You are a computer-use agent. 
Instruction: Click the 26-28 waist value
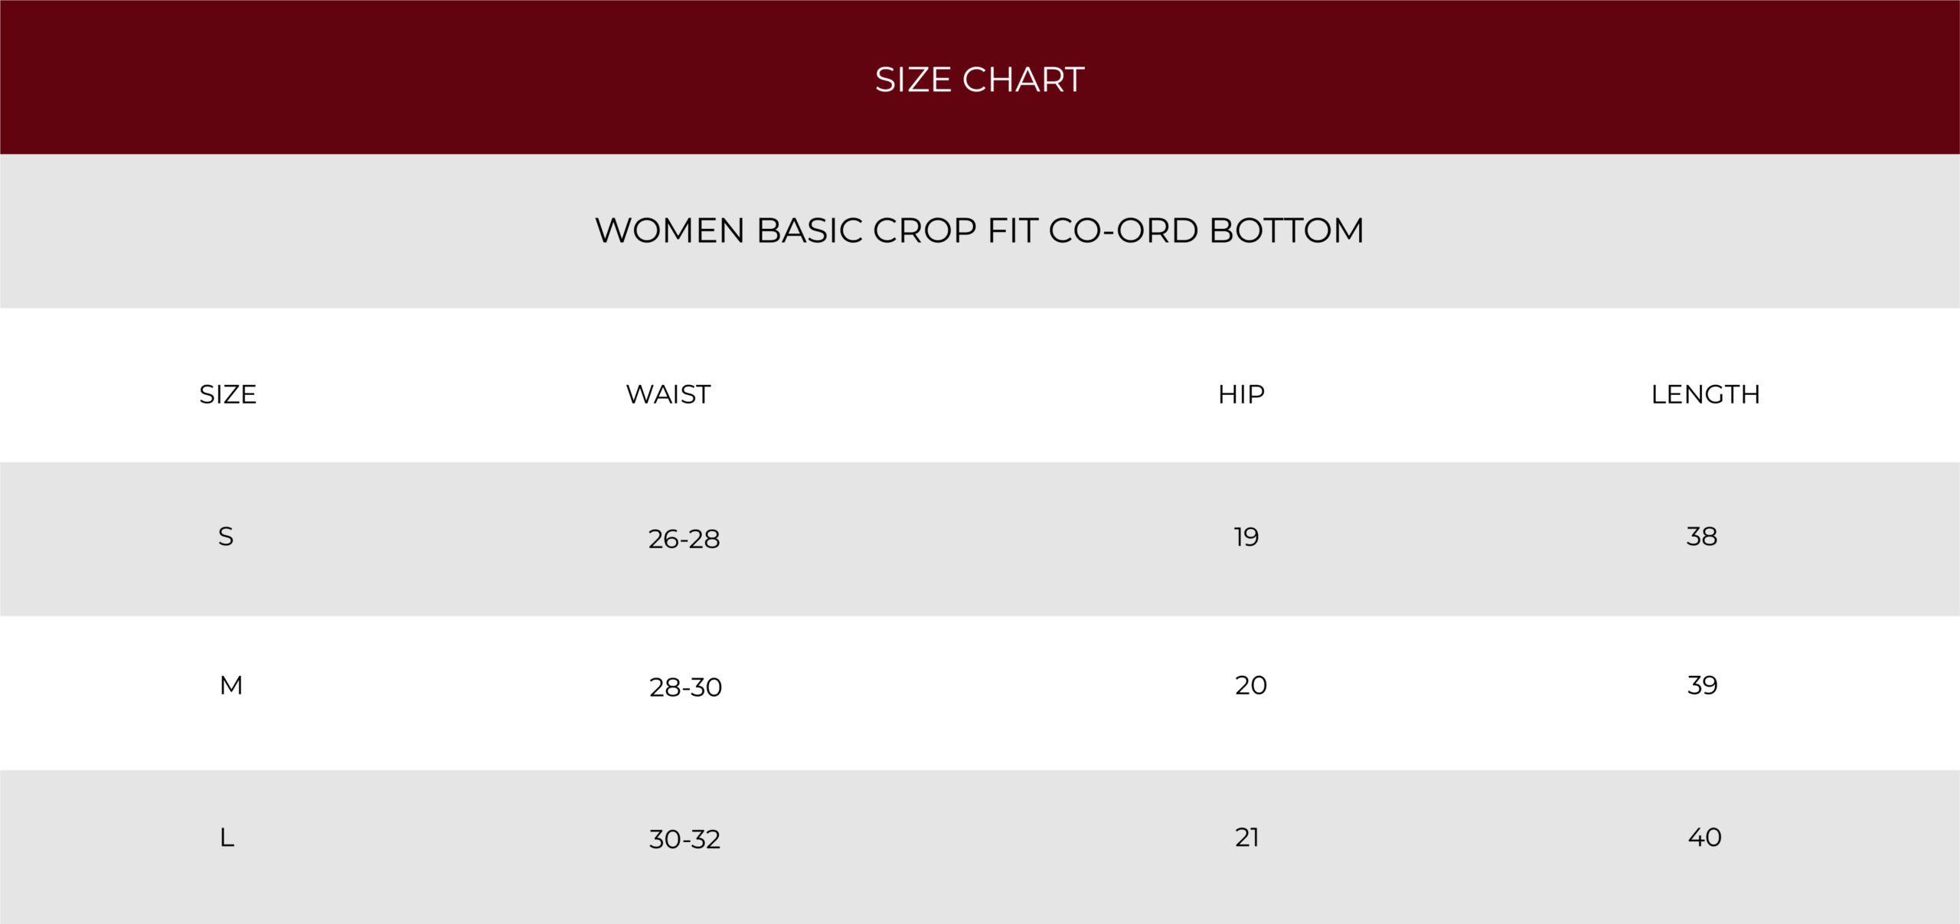click(684, 539)
